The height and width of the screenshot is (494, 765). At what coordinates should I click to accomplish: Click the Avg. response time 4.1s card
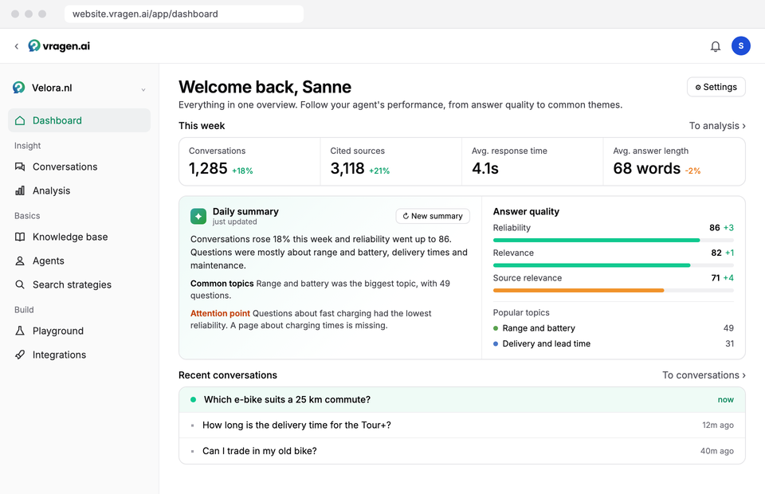533,162
